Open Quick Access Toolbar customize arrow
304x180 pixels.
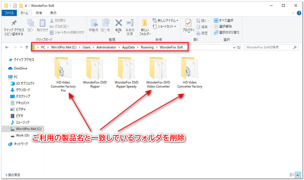tap(26, 6)
